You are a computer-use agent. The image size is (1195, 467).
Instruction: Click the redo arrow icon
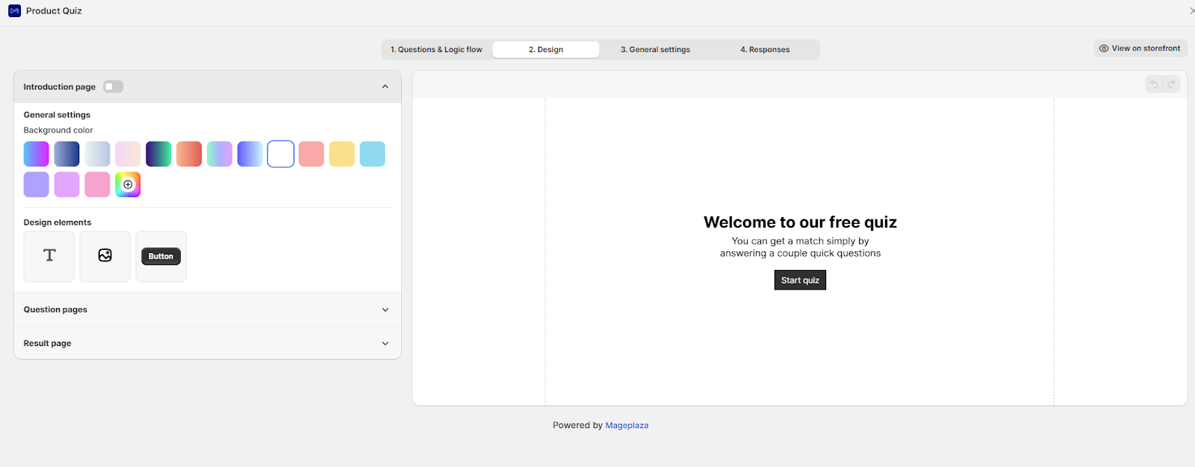coord(1172,84)
